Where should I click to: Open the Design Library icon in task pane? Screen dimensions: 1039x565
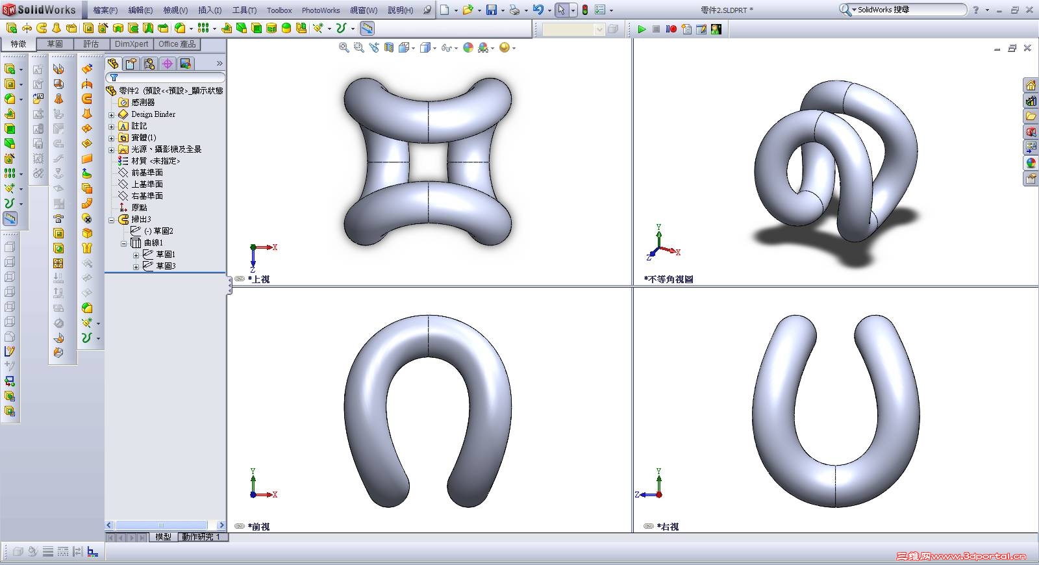point(1031,101)
